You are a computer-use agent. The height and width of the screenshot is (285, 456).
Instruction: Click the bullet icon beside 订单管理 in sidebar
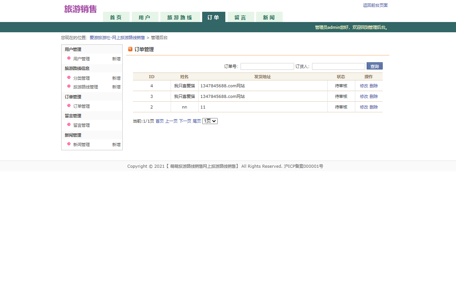(69, 106)
